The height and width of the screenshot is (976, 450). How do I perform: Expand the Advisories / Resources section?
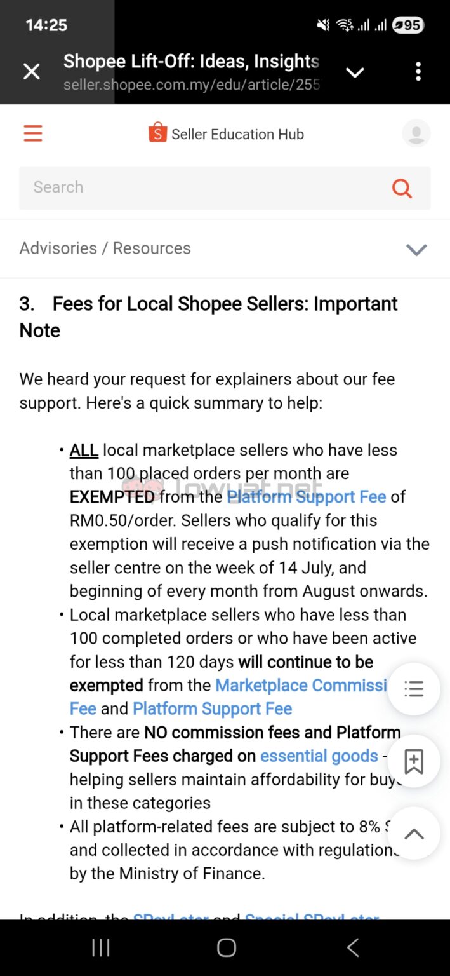pyautogui.click(x=416, y=250)
